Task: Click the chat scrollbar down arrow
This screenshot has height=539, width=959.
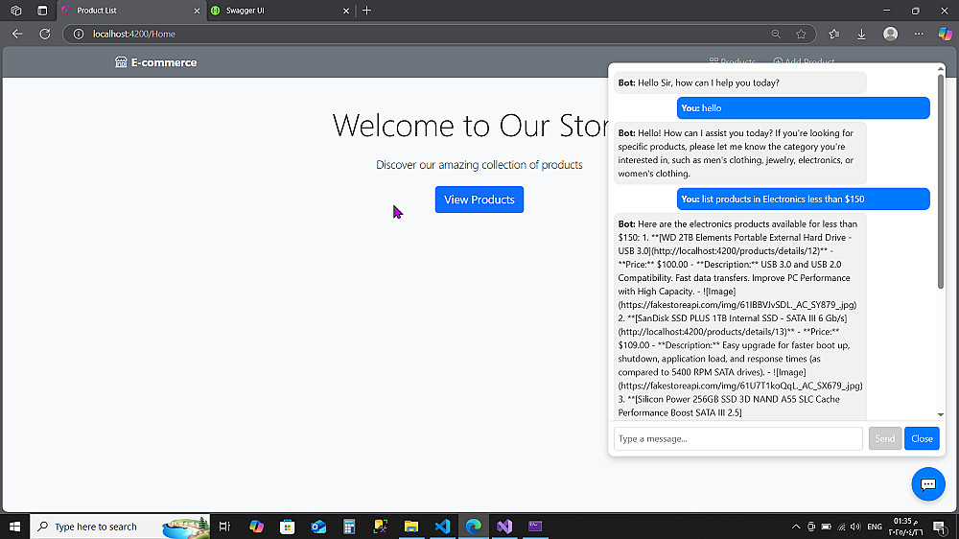Action: click(941, 415)
